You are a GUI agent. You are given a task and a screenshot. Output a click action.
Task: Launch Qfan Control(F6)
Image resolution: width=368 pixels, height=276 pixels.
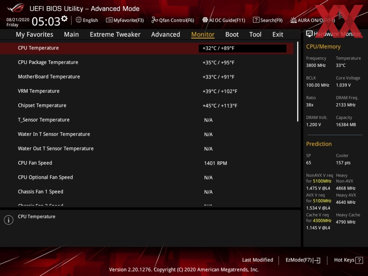(176, 20)
